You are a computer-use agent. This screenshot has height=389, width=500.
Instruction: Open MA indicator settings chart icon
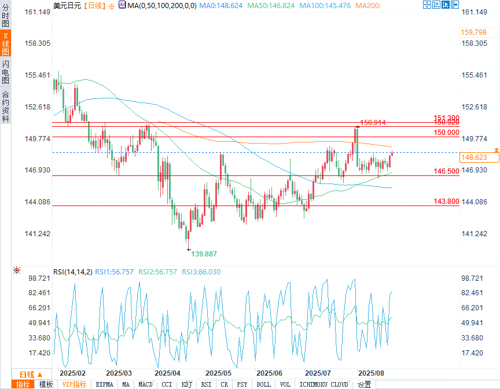pos(122,5)
